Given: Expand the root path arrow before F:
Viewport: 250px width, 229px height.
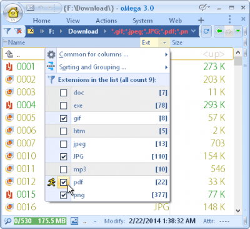Looking at the screenshot, I should click(x=42, y=31).
